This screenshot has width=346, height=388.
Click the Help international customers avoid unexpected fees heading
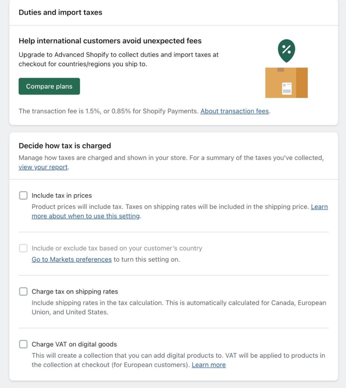pyautogui.click(x=110, y=41)
